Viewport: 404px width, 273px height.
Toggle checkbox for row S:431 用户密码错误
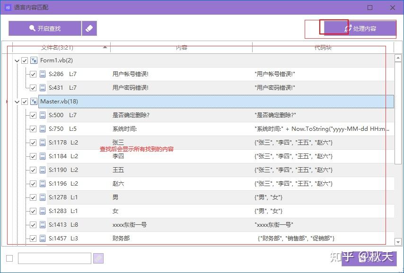tap(33, 88)
